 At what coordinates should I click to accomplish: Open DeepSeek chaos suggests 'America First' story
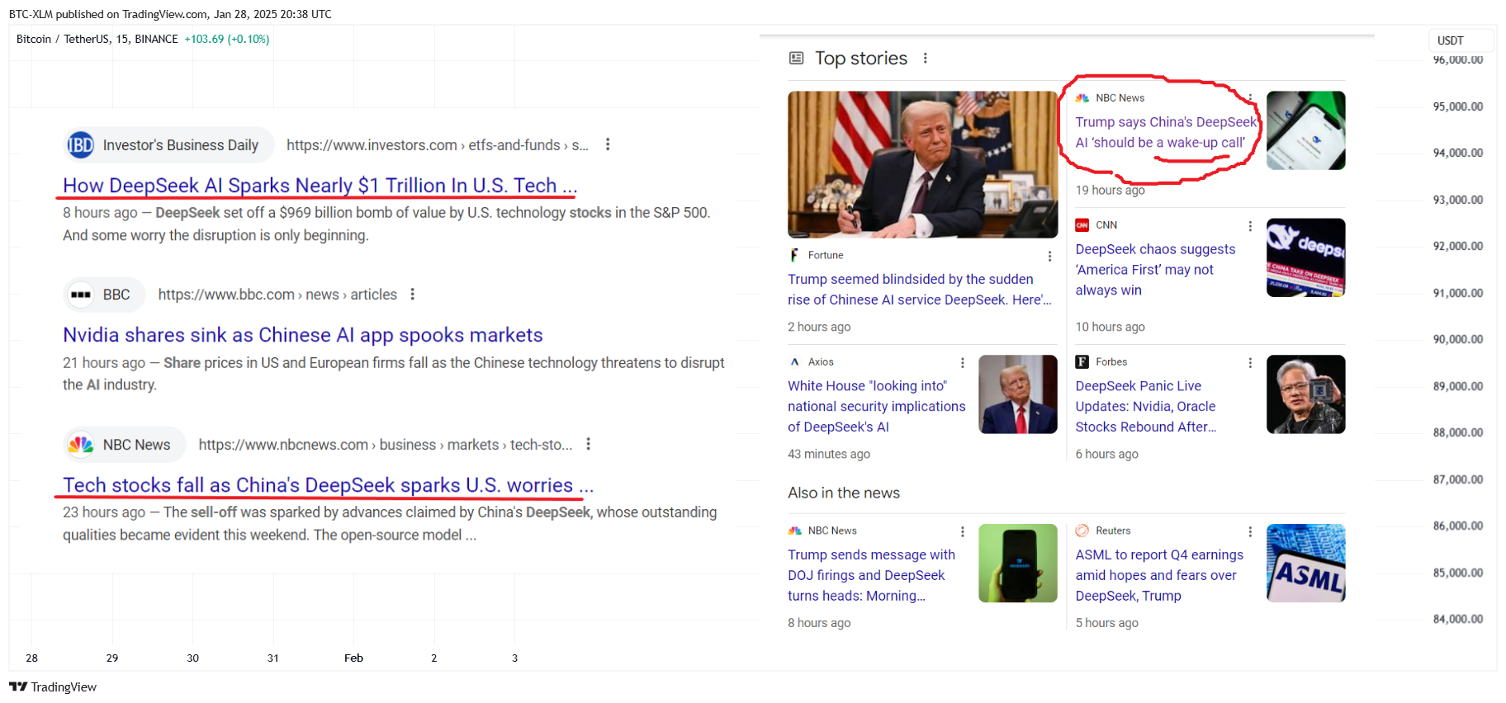(x=1155, y=270)
